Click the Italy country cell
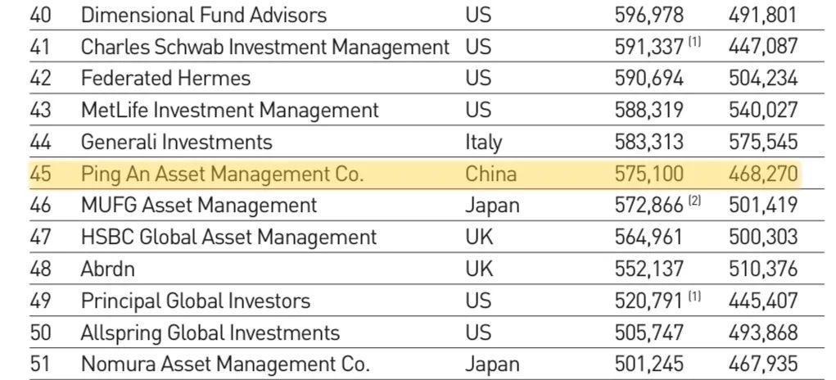Viewport: 836px width, 380px height. point(483,142)
